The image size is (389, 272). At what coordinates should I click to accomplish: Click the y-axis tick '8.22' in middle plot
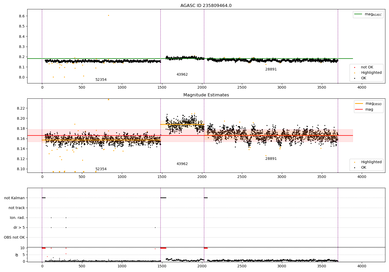coord(21,108)
